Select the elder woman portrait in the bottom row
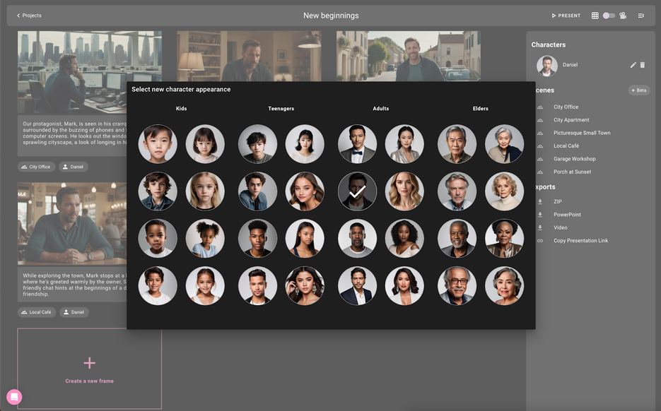The image size is (661, 411). (x=504, y=286)
